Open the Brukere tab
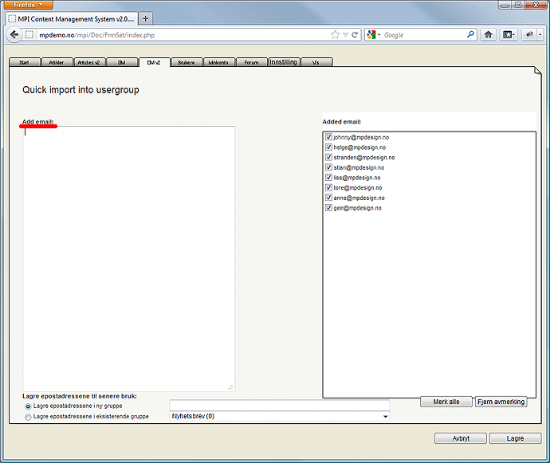Viewport: 550px width, 463px height. click(x=187, y=62)
